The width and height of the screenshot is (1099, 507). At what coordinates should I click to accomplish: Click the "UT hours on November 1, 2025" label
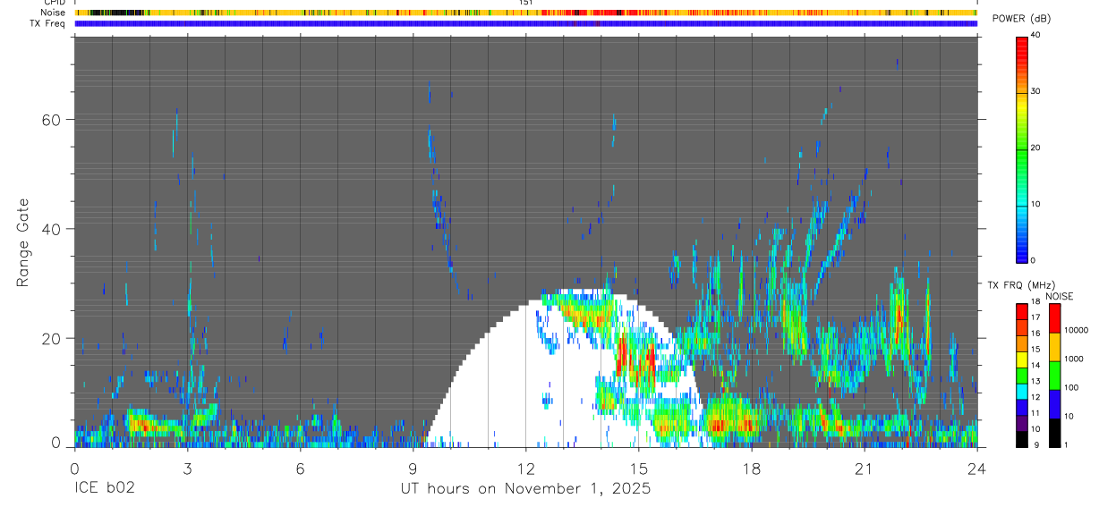coord(525,489)
